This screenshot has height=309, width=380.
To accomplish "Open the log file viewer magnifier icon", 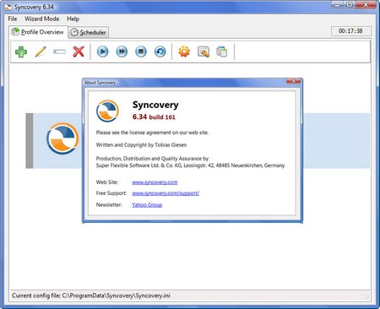I will [x=204, y=52].
